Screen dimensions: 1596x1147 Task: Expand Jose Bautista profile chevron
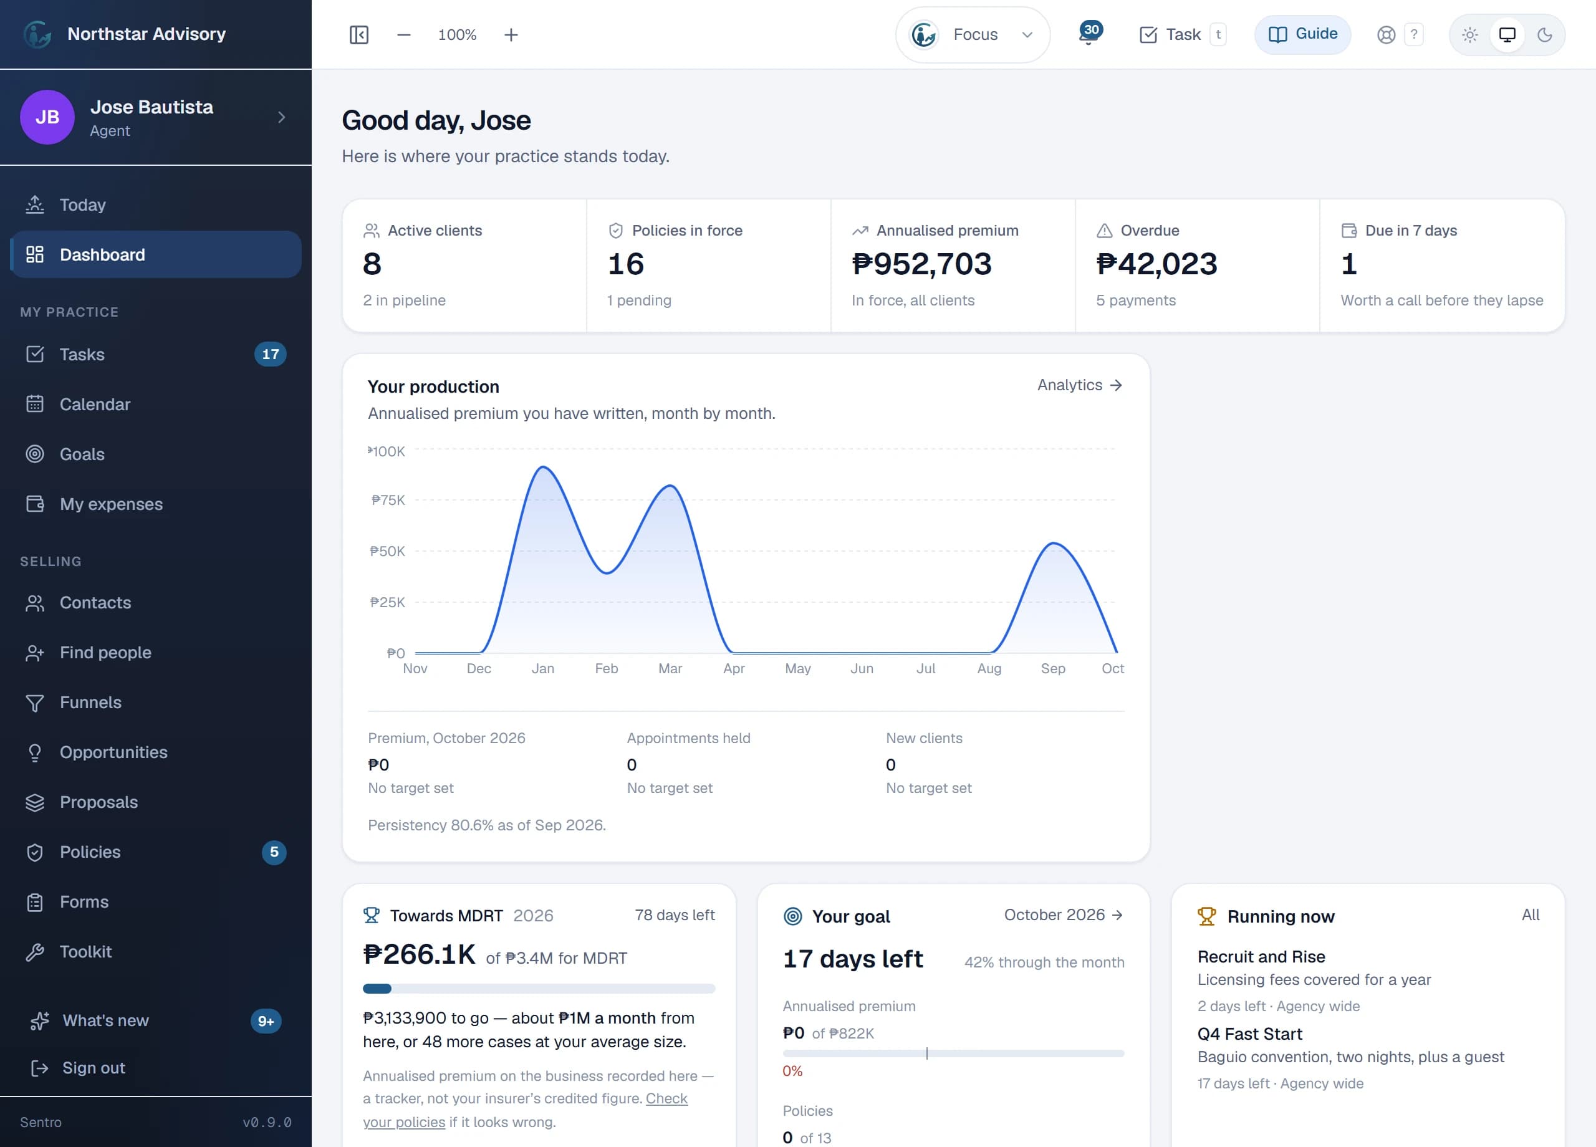[281, 117]
